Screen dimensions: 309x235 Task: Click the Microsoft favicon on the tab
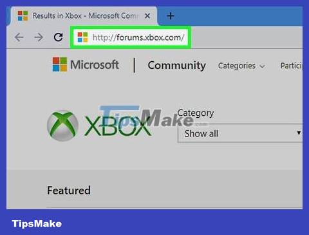point(23,15)
